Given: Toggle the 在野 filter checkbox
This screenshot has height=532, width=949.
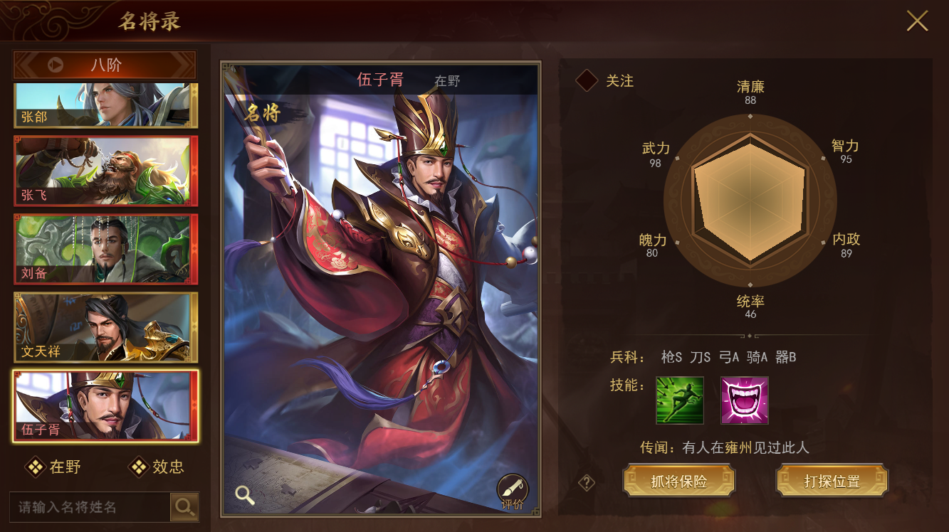Looking at the screenshot, I should click(x=35, y=467).
